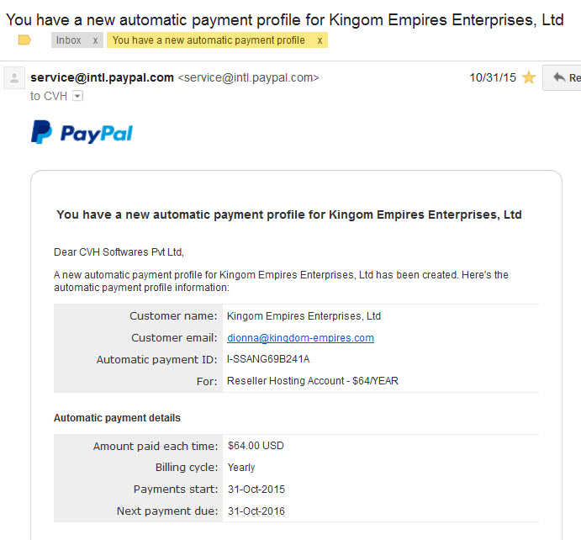Click the 'Automatic payment details' heading
581x540 pixels.
click(117, 418)
